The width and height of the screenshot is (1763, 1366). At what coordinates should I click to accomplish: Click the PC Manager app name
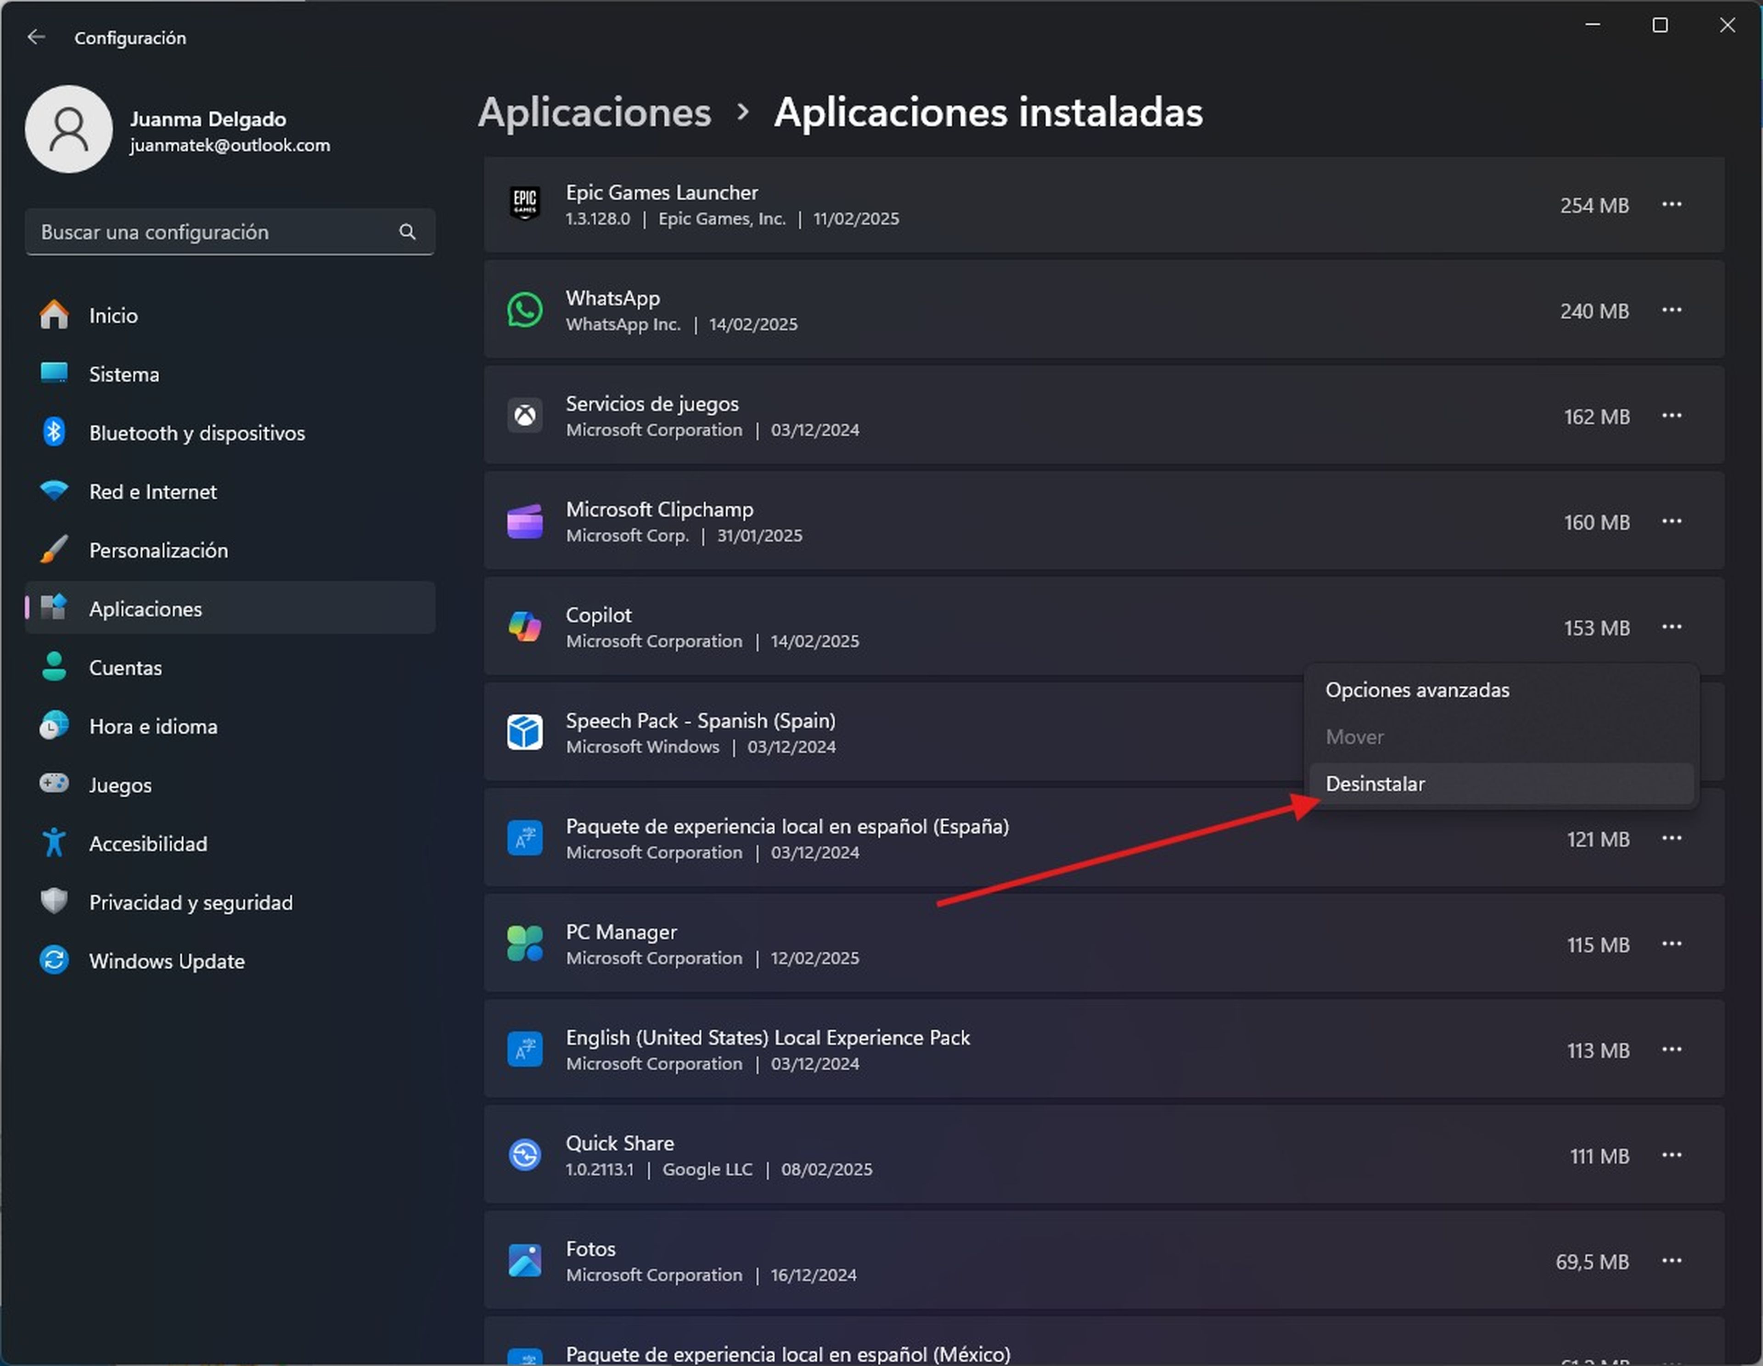[x=622, y=931]
